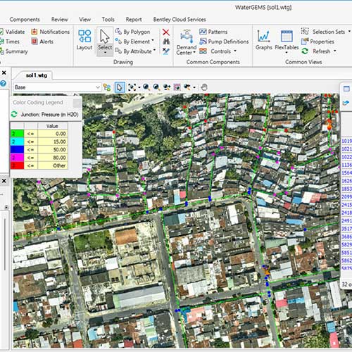Image resolution: width=352 pixels, height=352 pixels.
Task: Click the blue arrow share icon on right
Action: point(346,103)
